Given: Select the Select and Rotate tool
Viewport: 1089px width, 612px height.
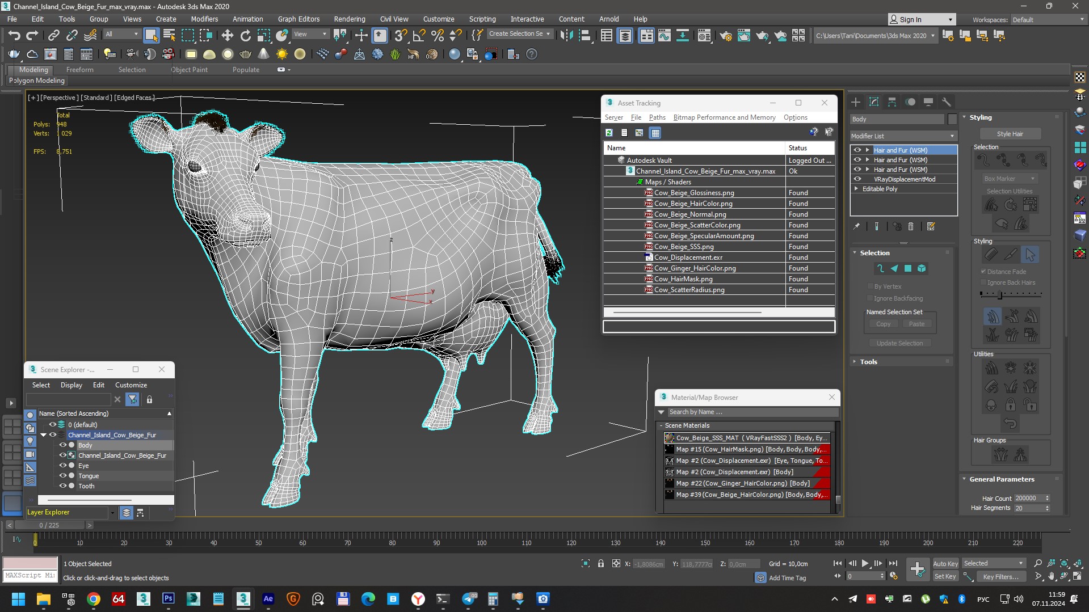Looking at the screenshot, I should click(246, 36).
